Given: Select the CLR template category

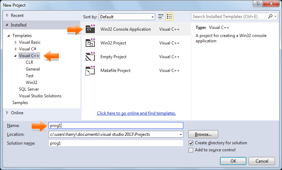Looking at the screenshot, I should tap(29, 62).
